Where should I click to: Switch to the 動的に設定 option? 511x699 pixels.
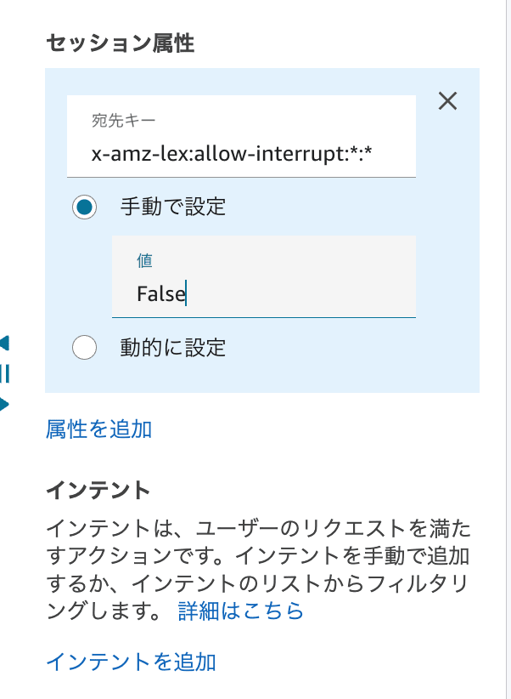coord(85,348)
